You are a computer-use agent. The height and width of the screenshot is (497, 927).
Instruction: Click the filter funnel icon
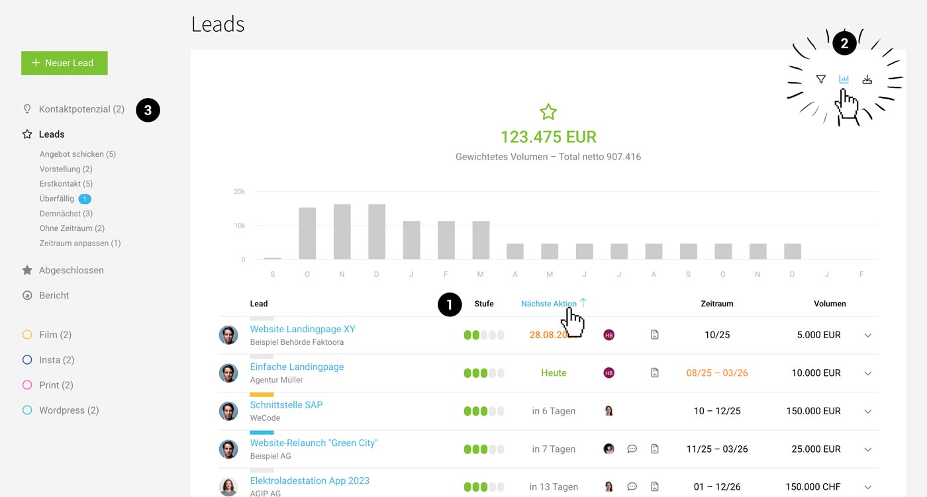(820, 79)
